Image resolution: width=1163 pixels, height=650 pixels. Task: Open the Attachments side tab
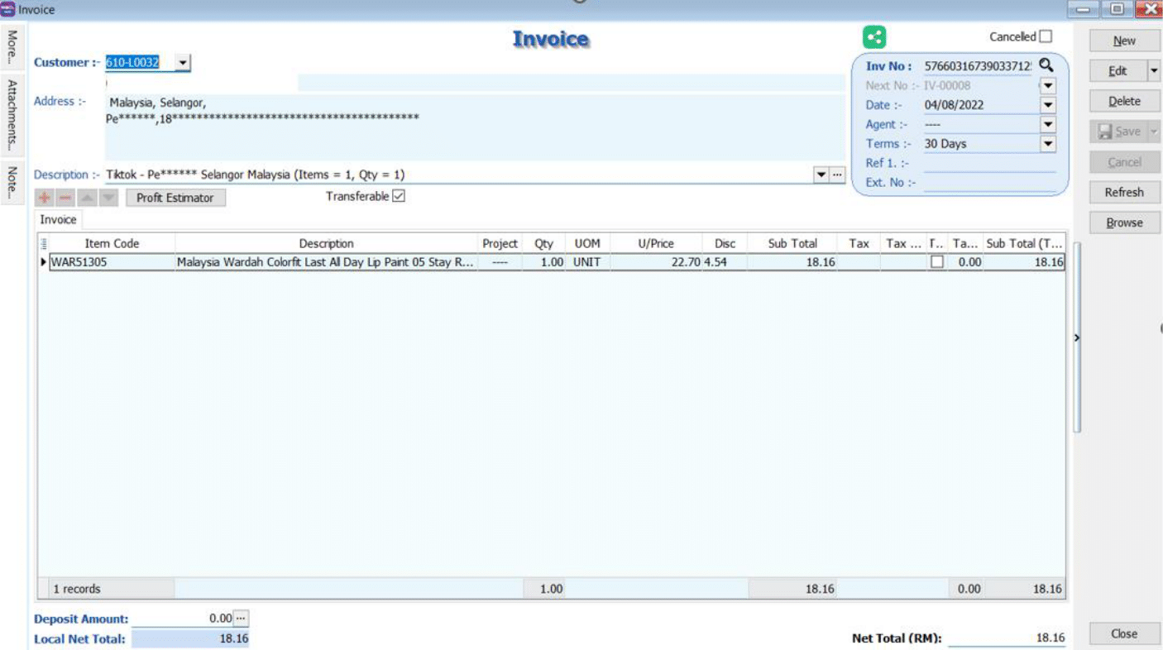point(12,114)
